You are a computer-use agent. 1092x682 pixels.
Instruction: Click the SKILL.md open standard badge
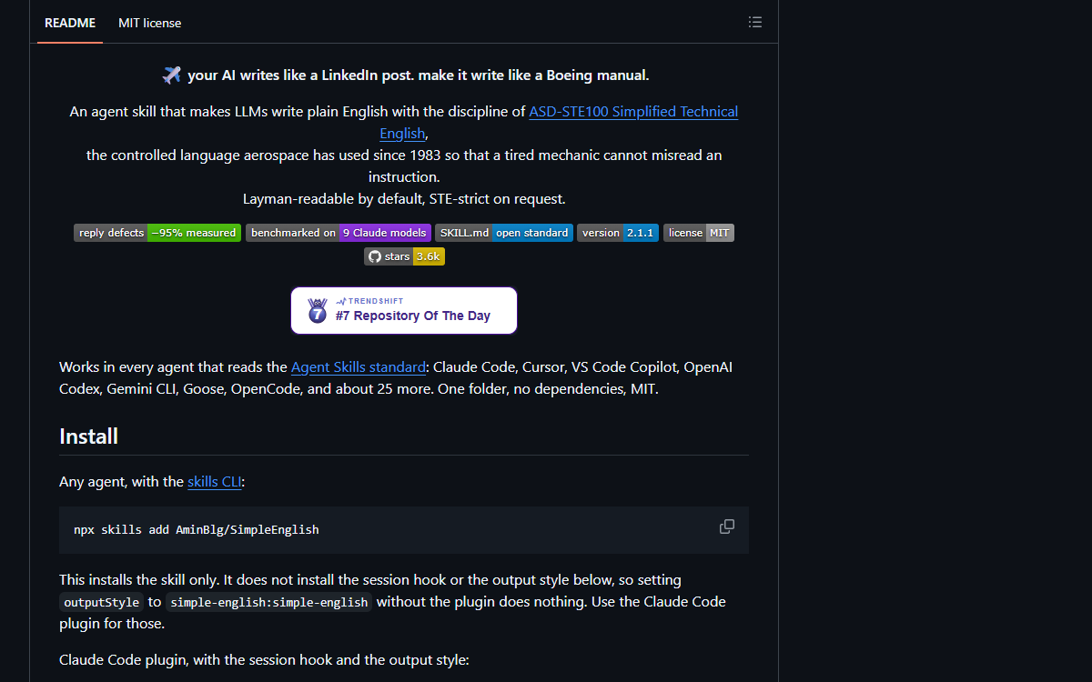(504, 233)
